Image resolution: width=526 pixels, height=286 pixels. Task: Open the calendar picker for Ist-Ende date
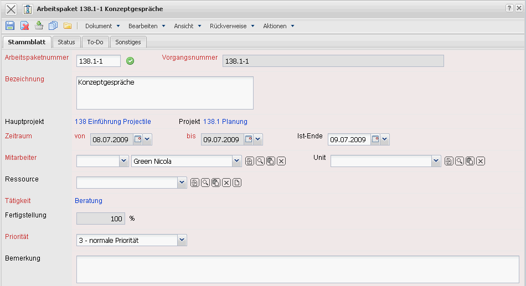(x=376, y=139)
